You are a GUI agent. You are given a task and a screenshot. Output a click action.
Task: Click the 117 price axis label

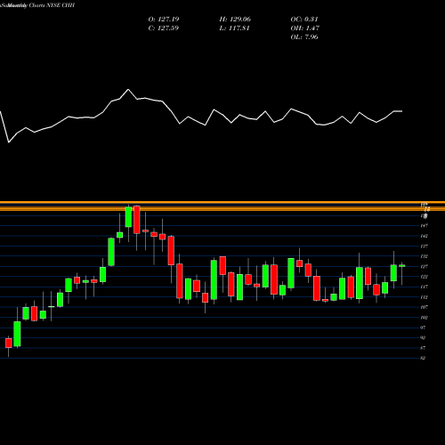[424, 287]
